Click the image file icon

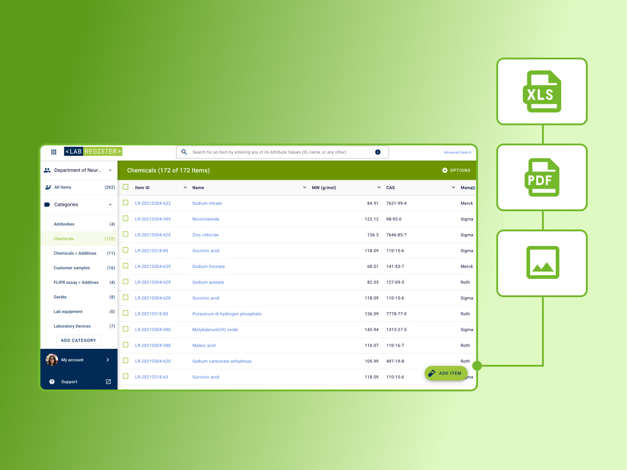click(x=542, y=262)
